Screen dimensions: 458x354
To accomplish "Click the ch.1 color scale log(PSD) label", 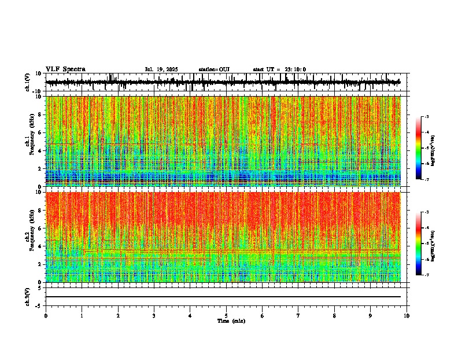I will (433, 151).
